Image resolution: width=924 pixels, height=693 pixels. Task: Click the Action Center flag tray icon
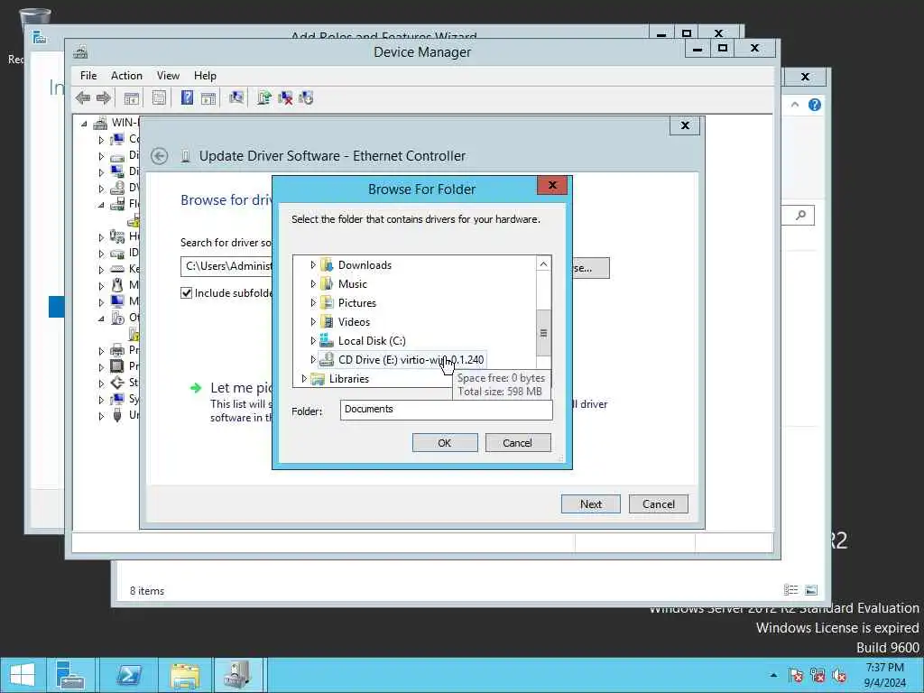point(796,675)
